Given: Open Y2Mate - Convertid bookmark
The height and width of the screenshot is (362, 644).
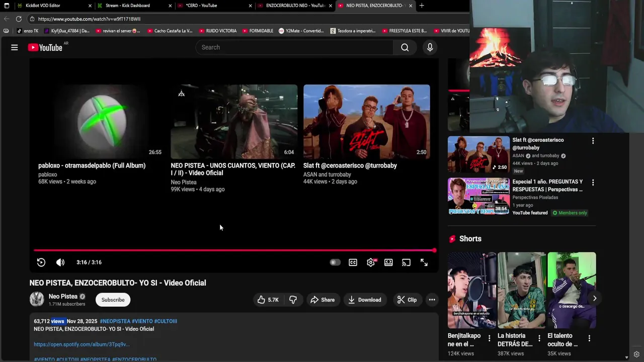Looking at the screenshot, I should tap(301, 31).
